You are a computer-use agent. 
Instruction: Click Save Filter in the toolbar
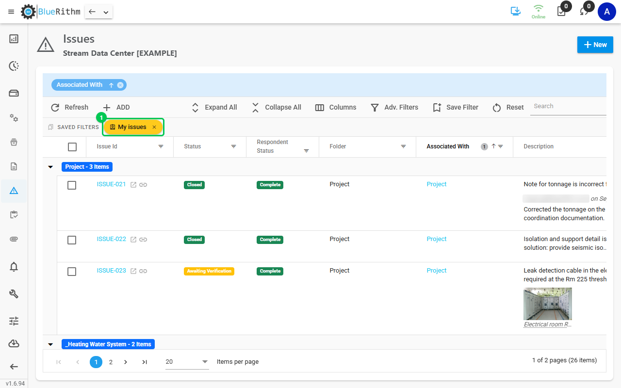[x=456, y=108]
